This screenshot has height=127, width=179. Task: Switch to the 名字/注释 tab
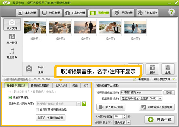[61, 85]
